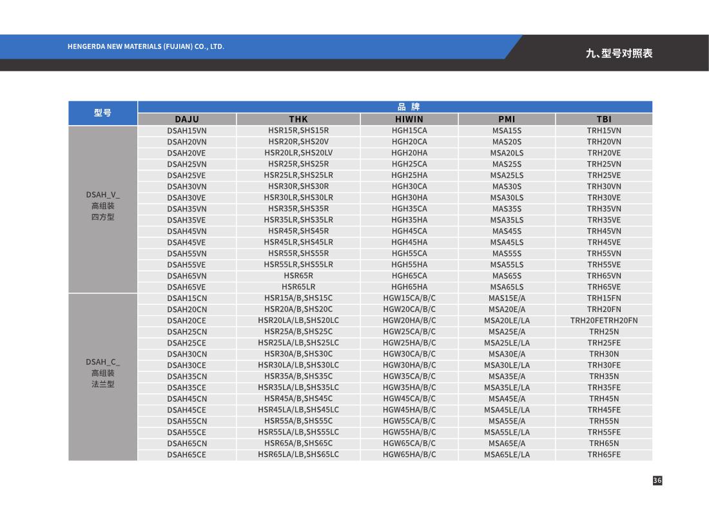
Task: Click the HGW65HA/B/C cell
Action: tap(409, 454)
